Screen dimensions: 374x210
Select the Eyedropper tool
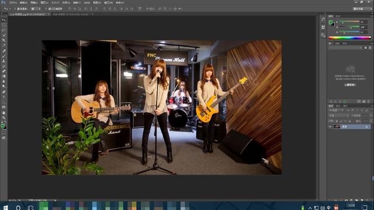point(4,45)
